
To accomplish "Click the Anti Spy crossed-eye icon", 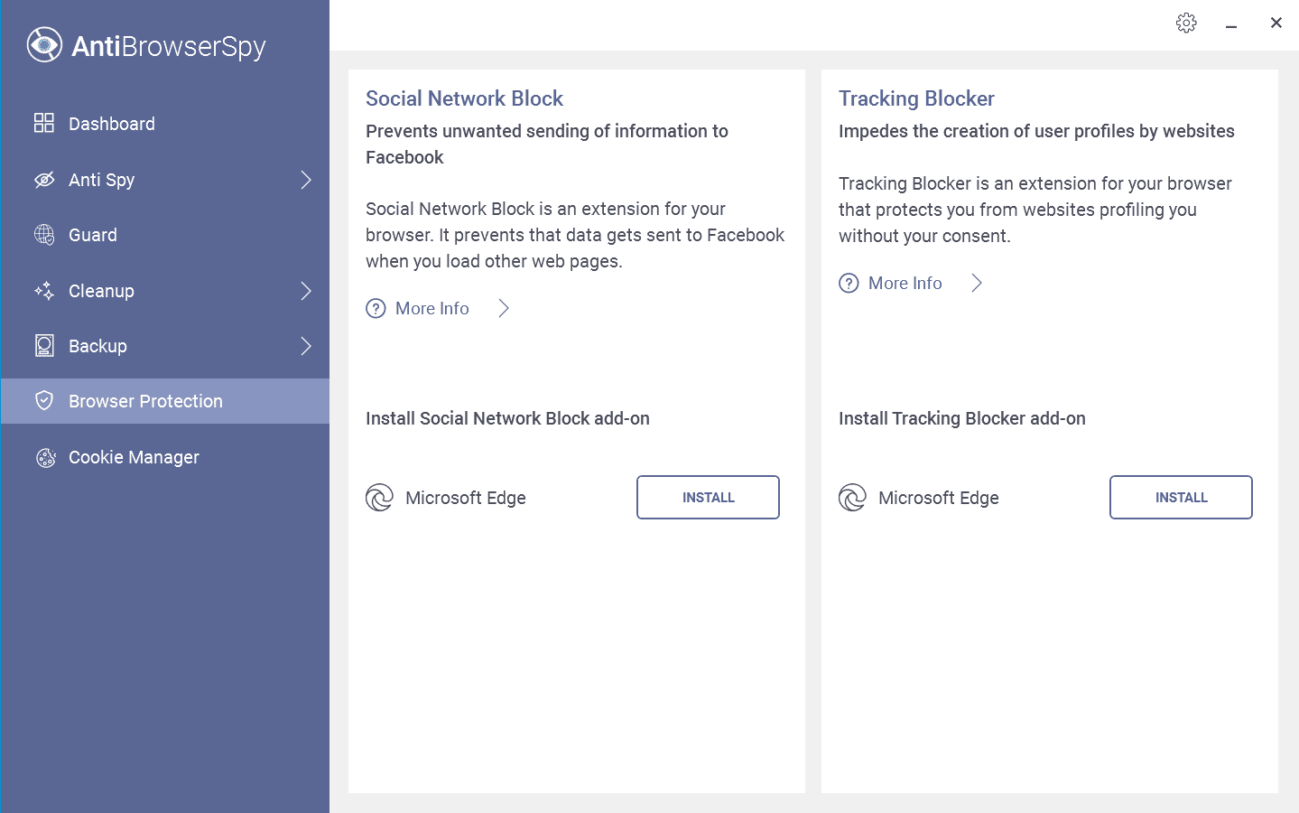I will tap(44, 180).
